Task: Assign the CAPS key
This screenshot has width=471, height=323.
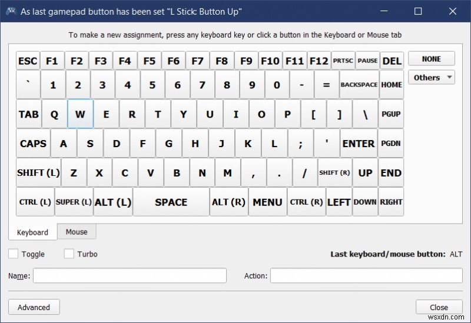Action: click(33, 144)
